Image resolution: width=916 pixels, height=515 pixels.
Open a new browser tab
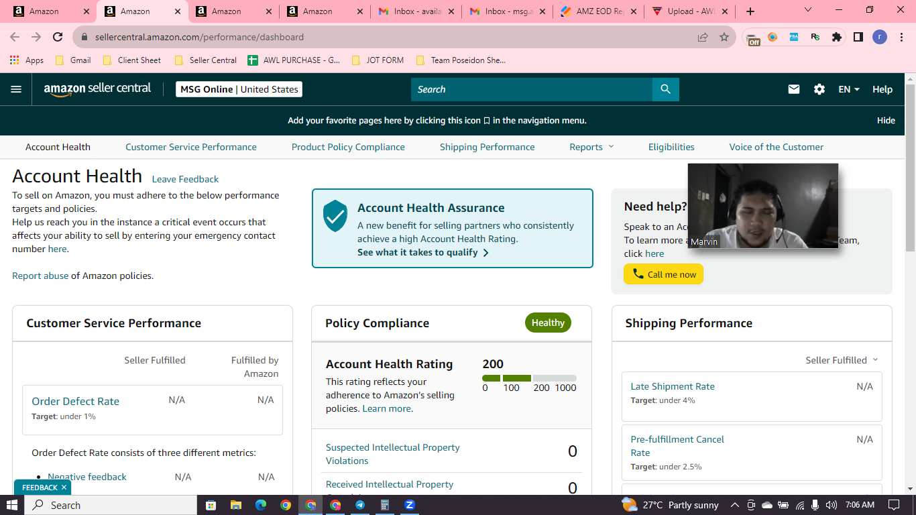point(750,11)
